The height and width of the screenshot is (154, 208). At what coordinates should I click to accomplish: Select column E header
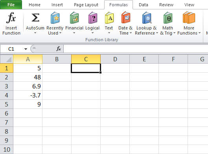(x=144, y=59)
